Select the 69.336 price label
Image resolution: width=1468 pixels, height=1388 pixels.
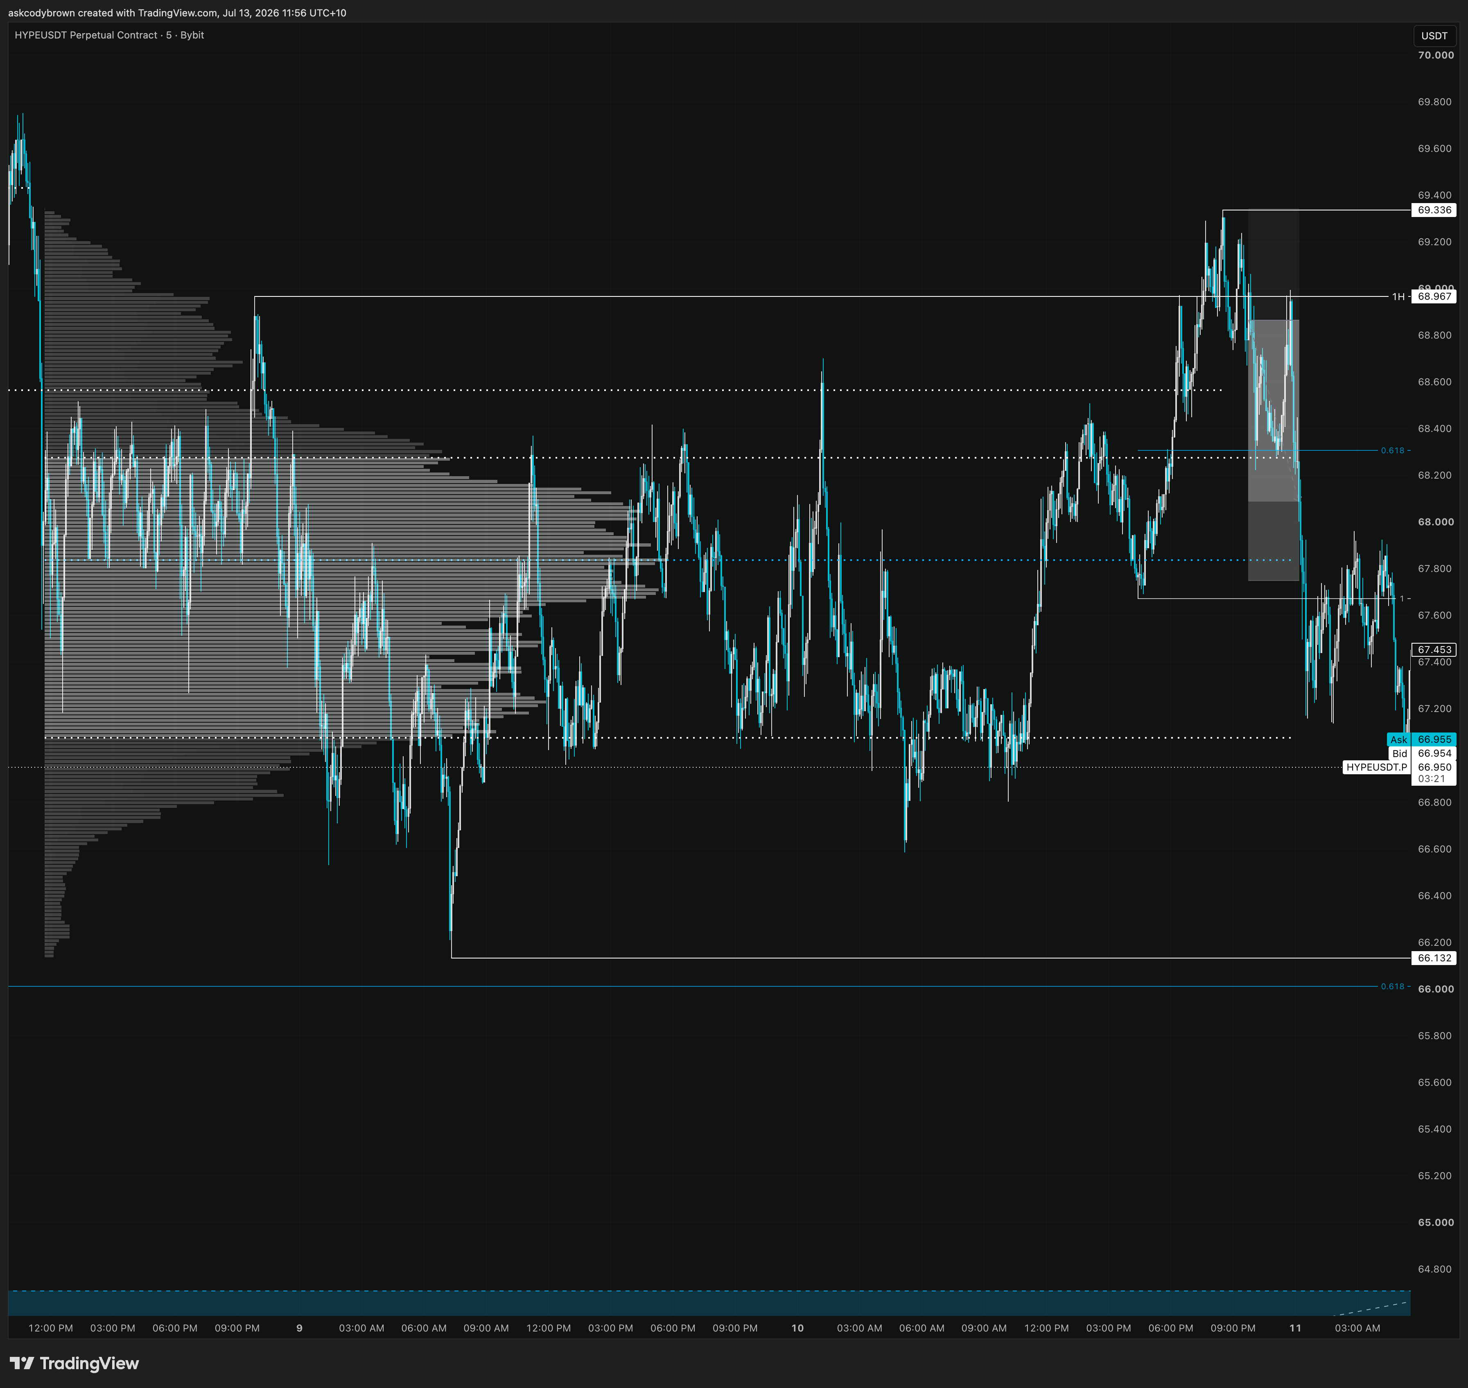1434,210
